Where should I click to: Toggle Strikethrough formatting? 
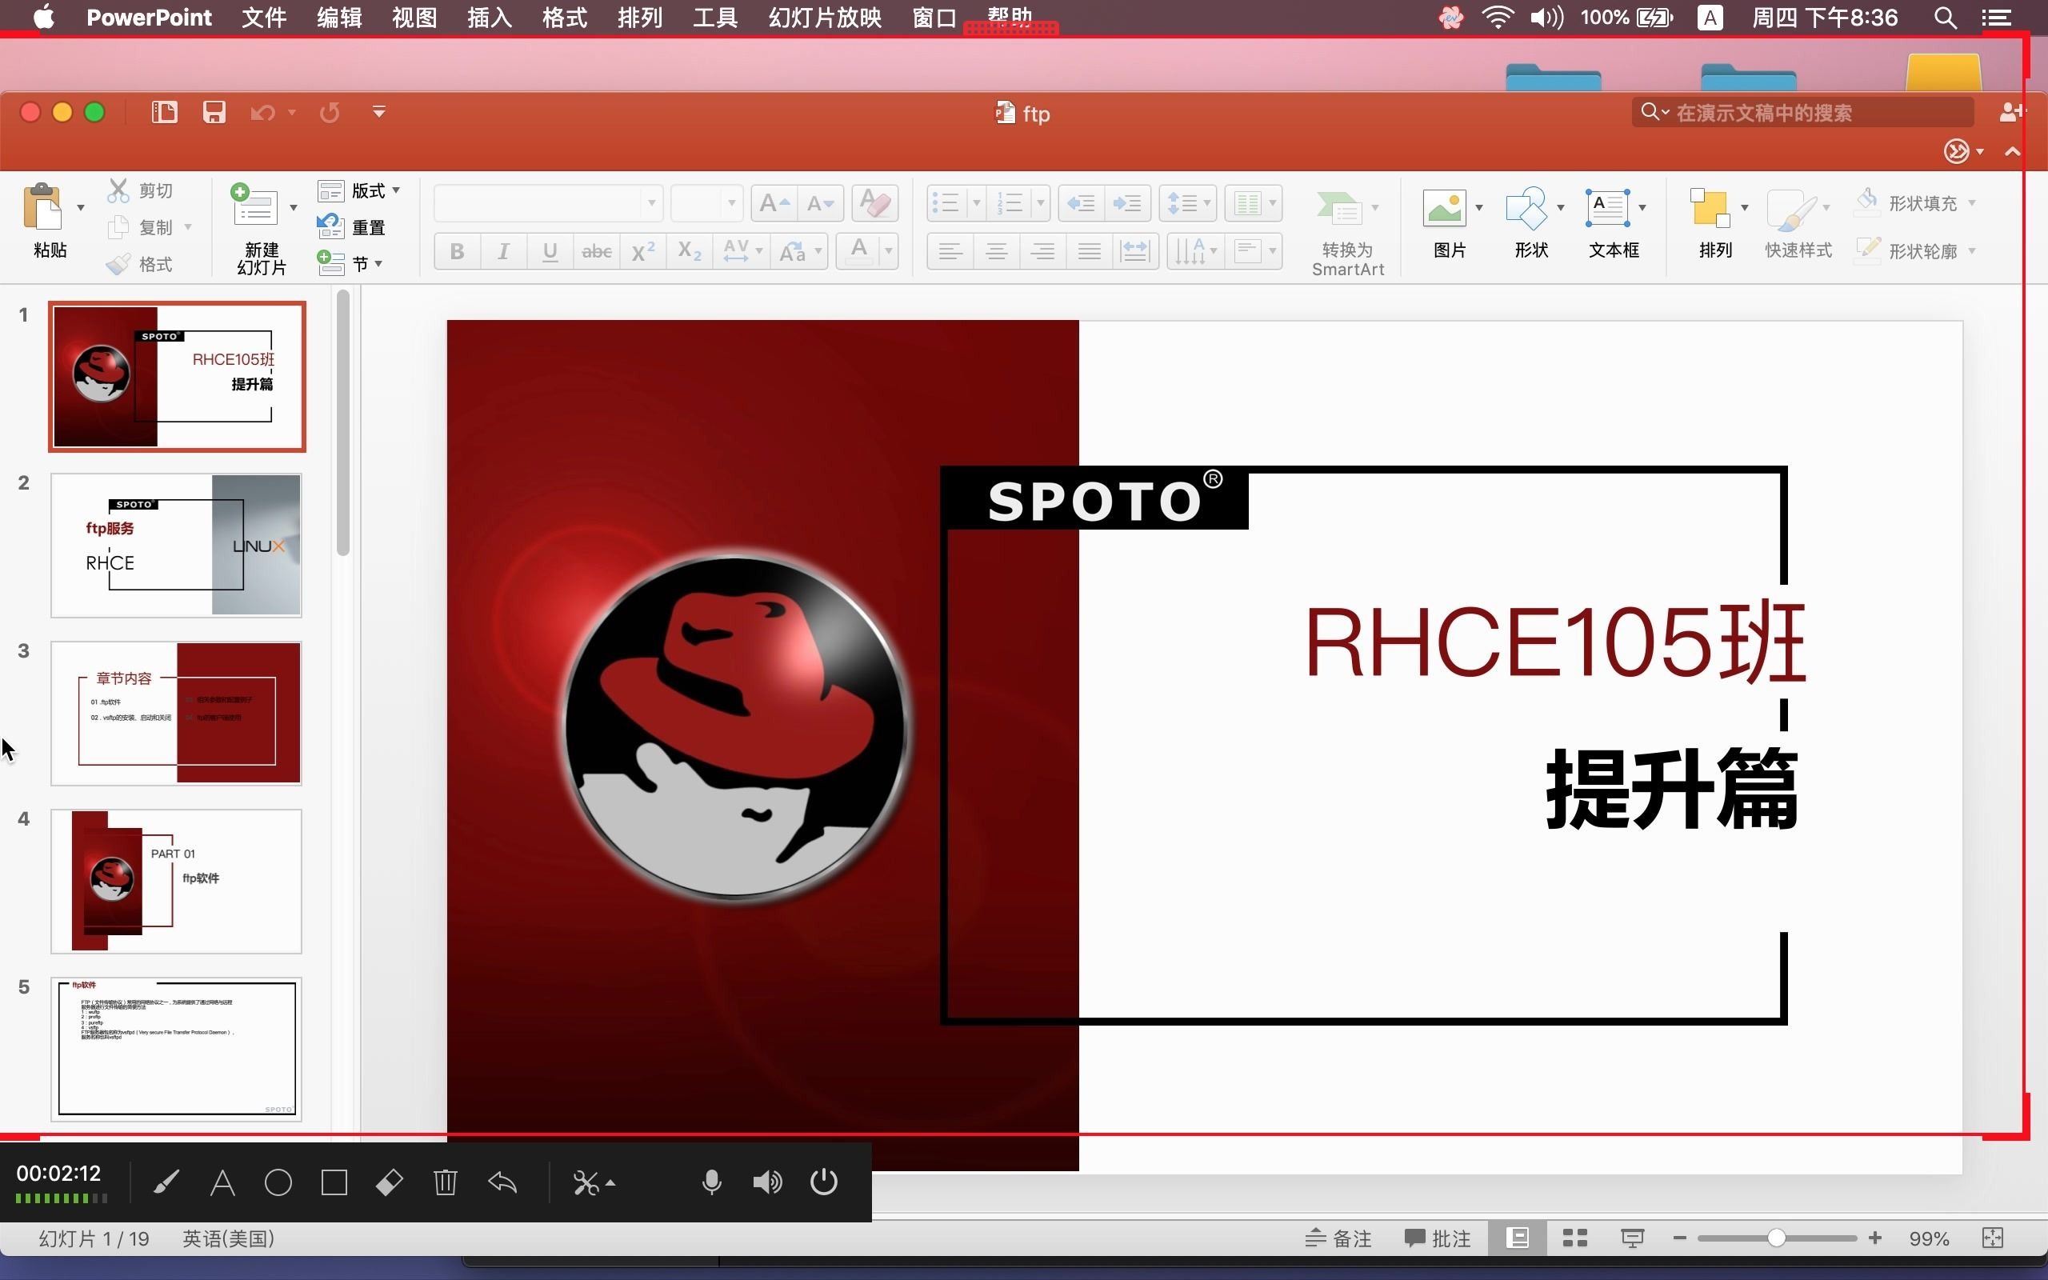[x=597, y=250]
